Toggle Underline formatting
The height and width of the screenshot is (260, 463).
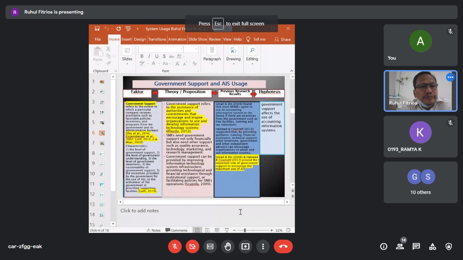(157, 56)
